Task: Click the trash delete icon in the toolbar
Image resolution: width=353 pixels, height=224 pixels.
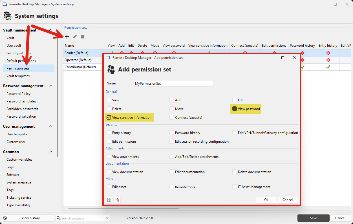Action: point(83,37)
